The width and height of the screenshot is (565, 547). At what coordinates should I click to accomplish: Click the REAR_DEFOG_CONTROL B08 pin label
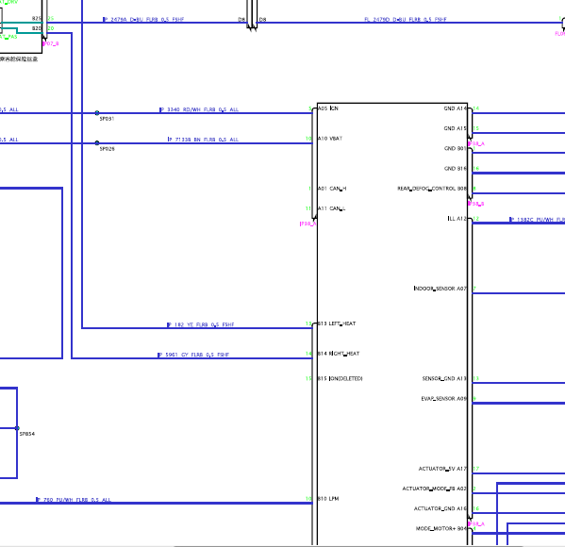click(432, 189)
